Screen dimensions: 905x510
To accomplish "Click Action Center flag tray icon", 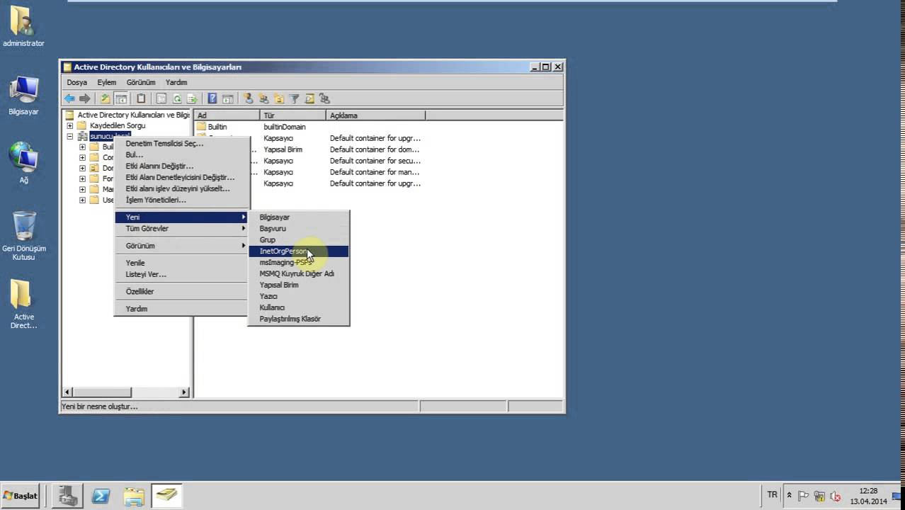I will (x=804, y=497).
